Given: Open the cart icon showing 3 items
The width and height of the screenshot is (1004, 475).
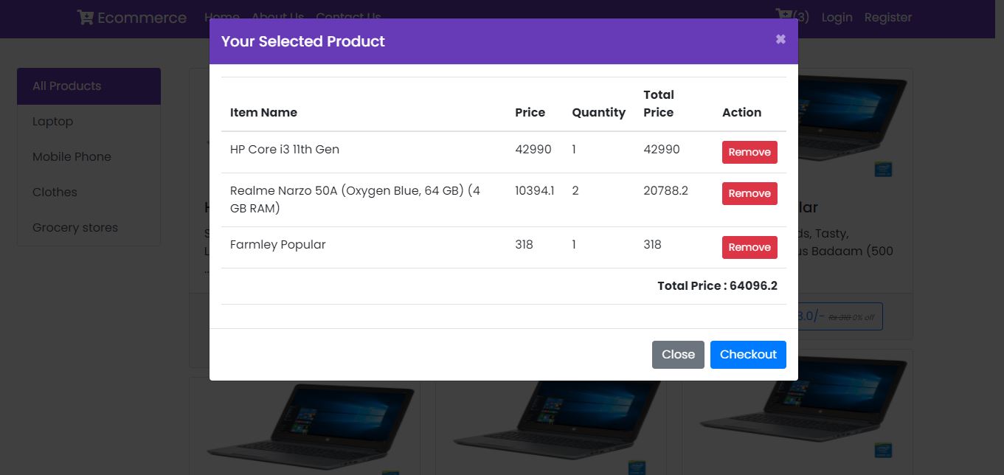Looking at the screenshot, I should (783, 15).
